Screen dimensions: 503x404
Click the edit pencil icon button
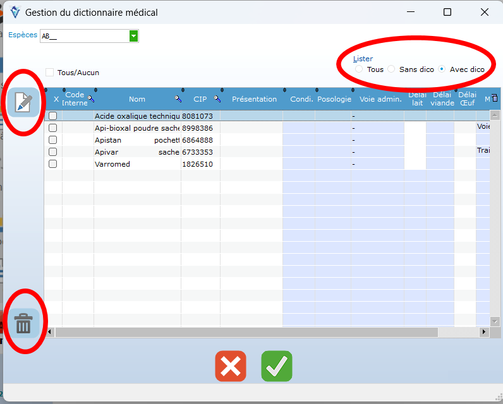pyautogui.click(x=23, y=102)
